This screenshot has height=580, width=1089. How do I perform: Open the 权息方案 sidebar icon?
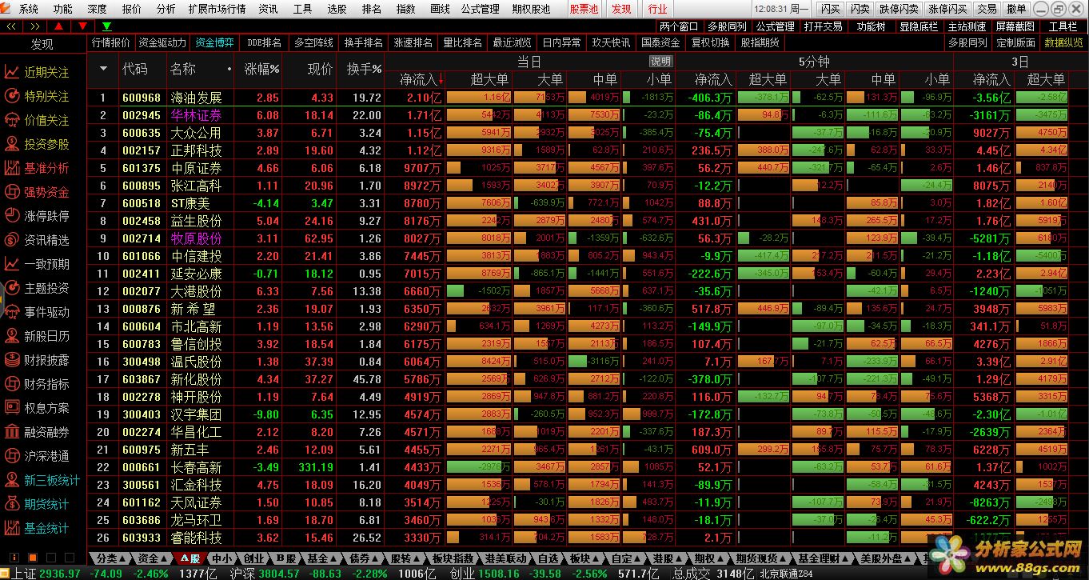[12, 408]
